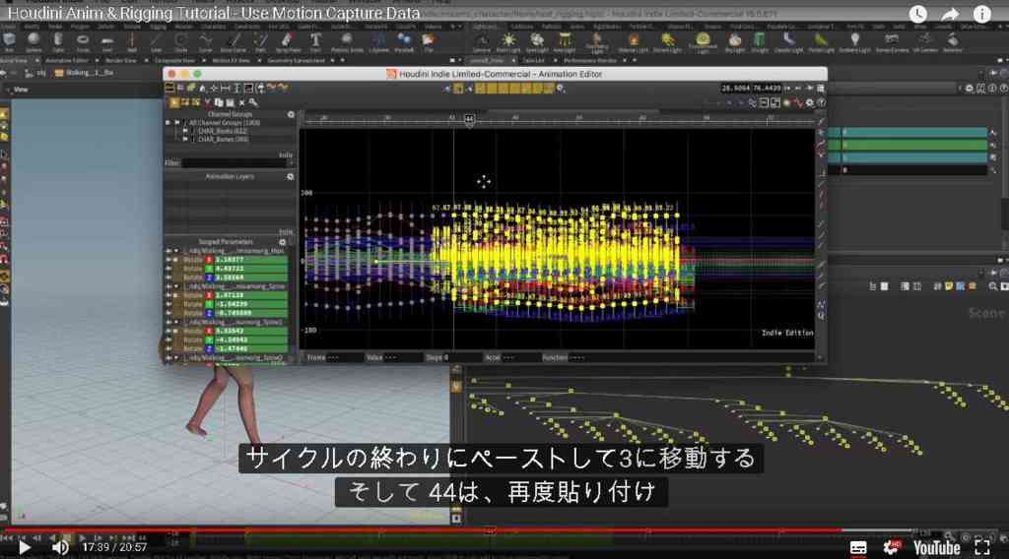Select the Torus shelf tool

coord(83,41)
